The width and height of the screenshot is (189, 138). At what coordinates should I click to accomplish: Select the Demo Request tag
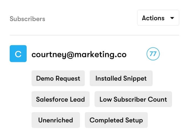(58, 78)
